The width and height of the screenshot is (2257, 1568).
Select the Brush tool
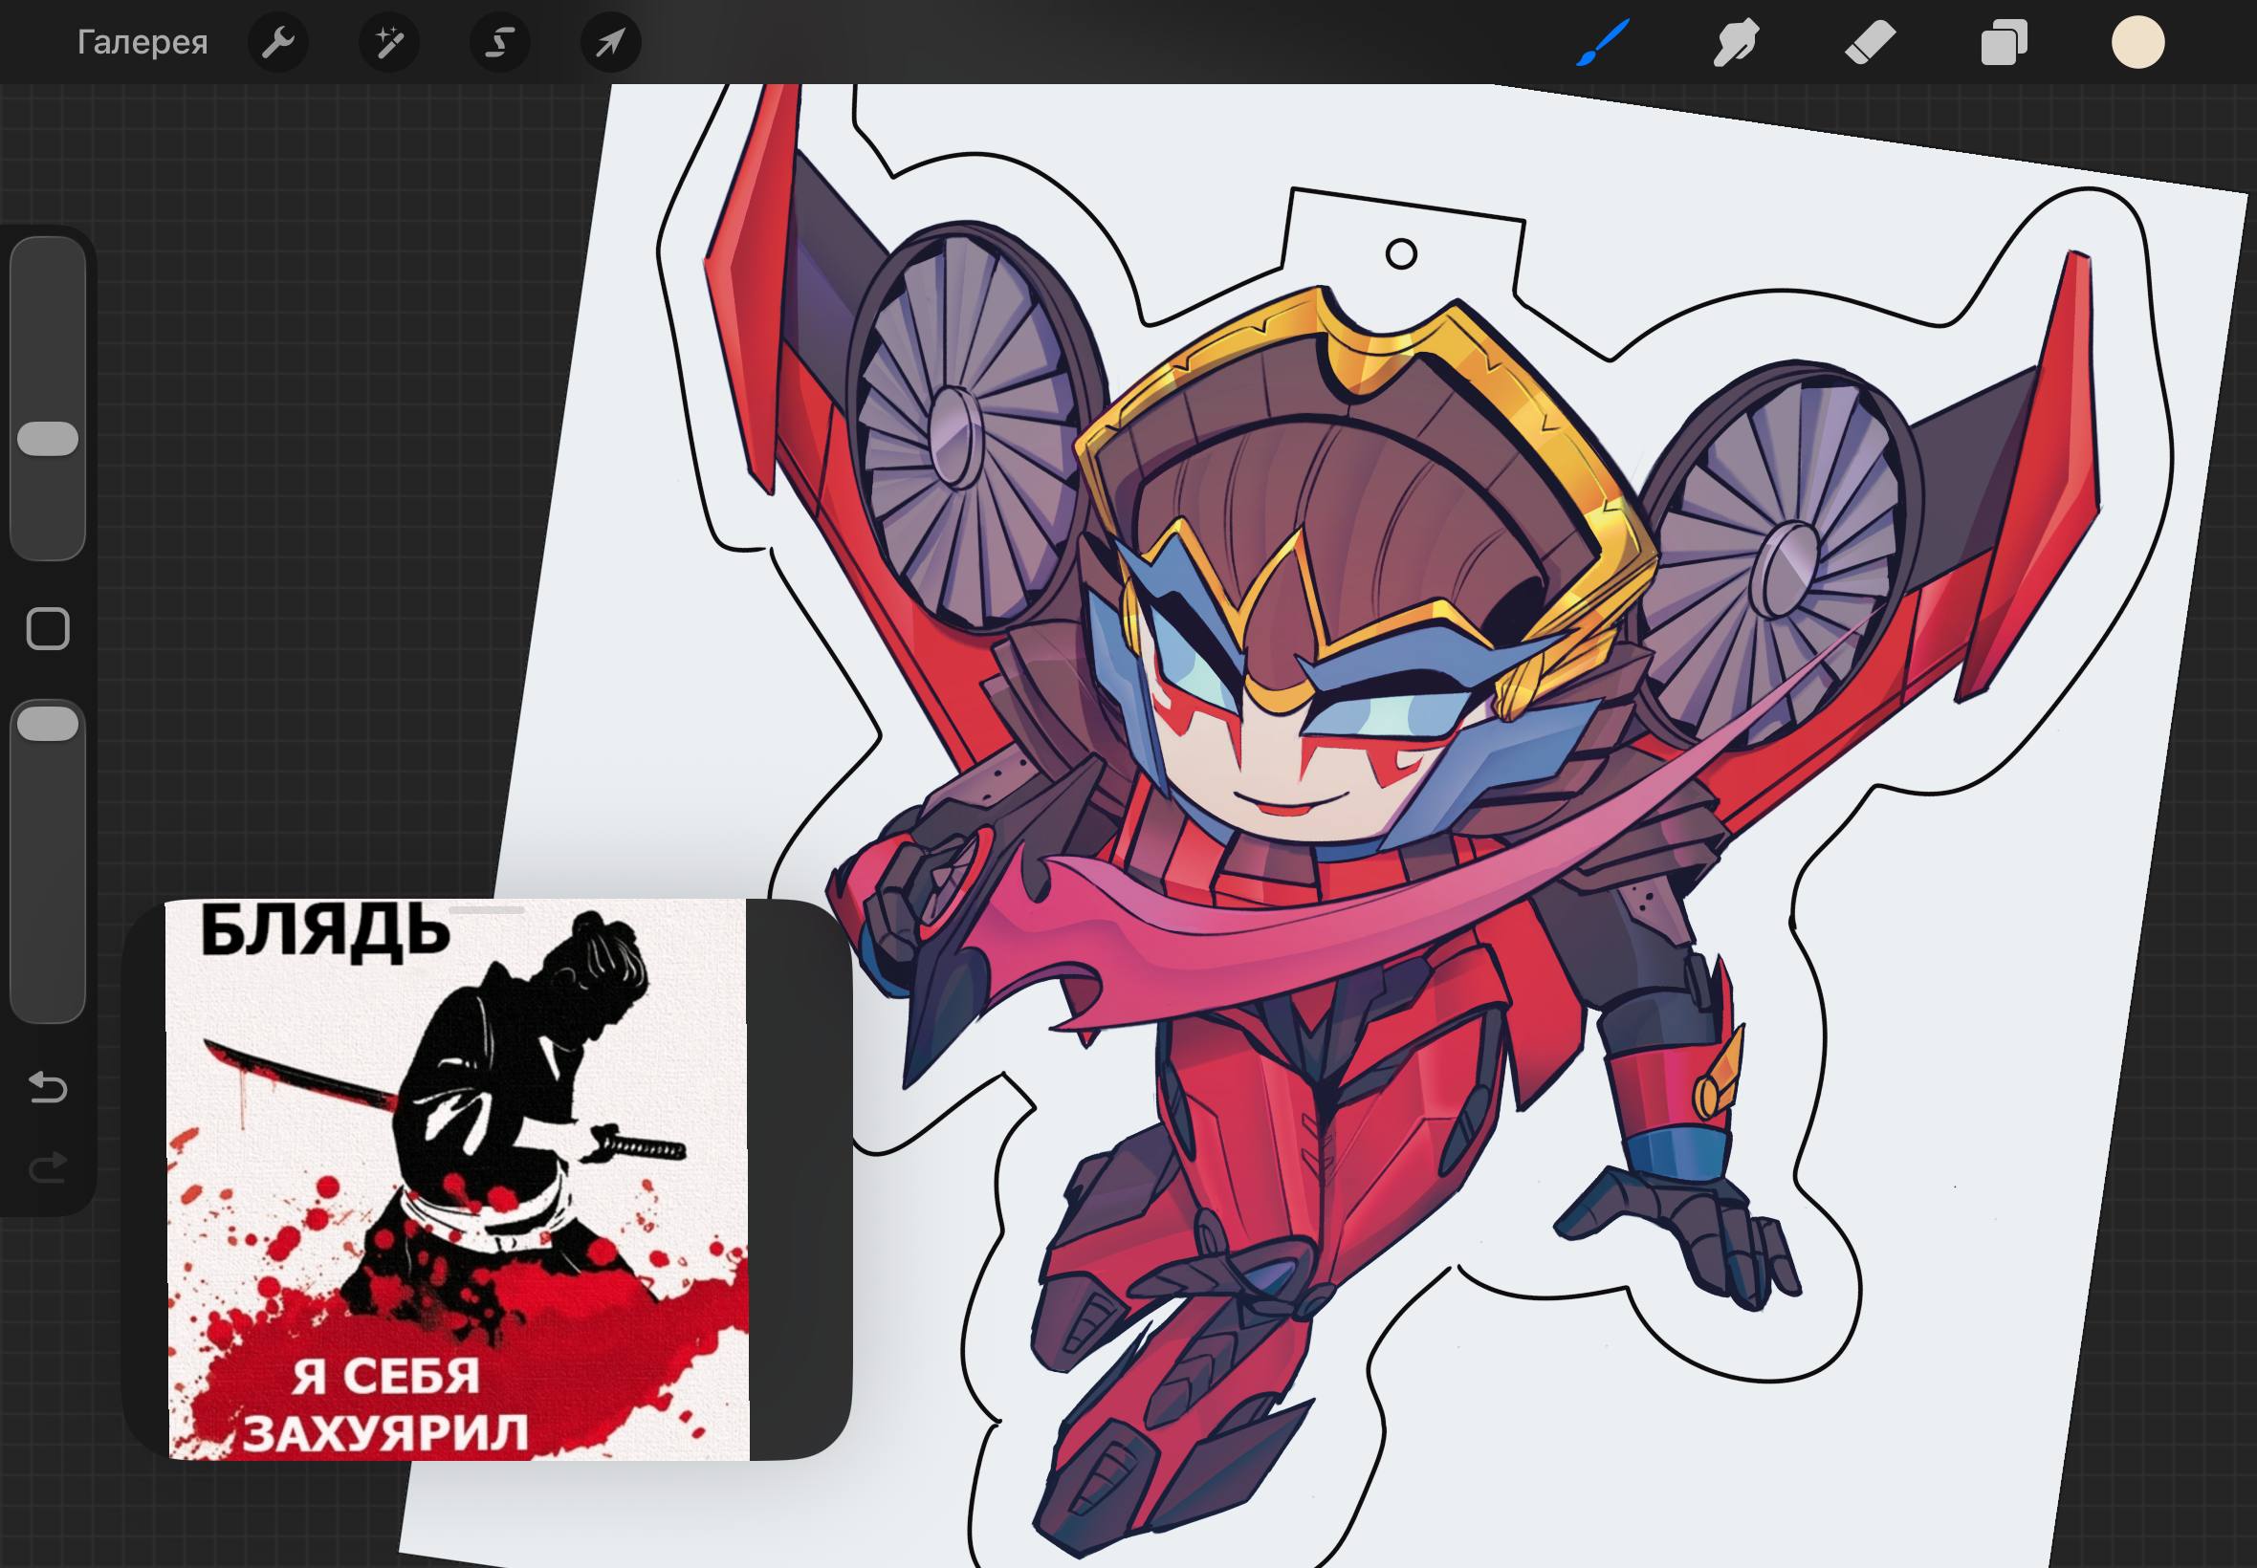pos(1603,43)
